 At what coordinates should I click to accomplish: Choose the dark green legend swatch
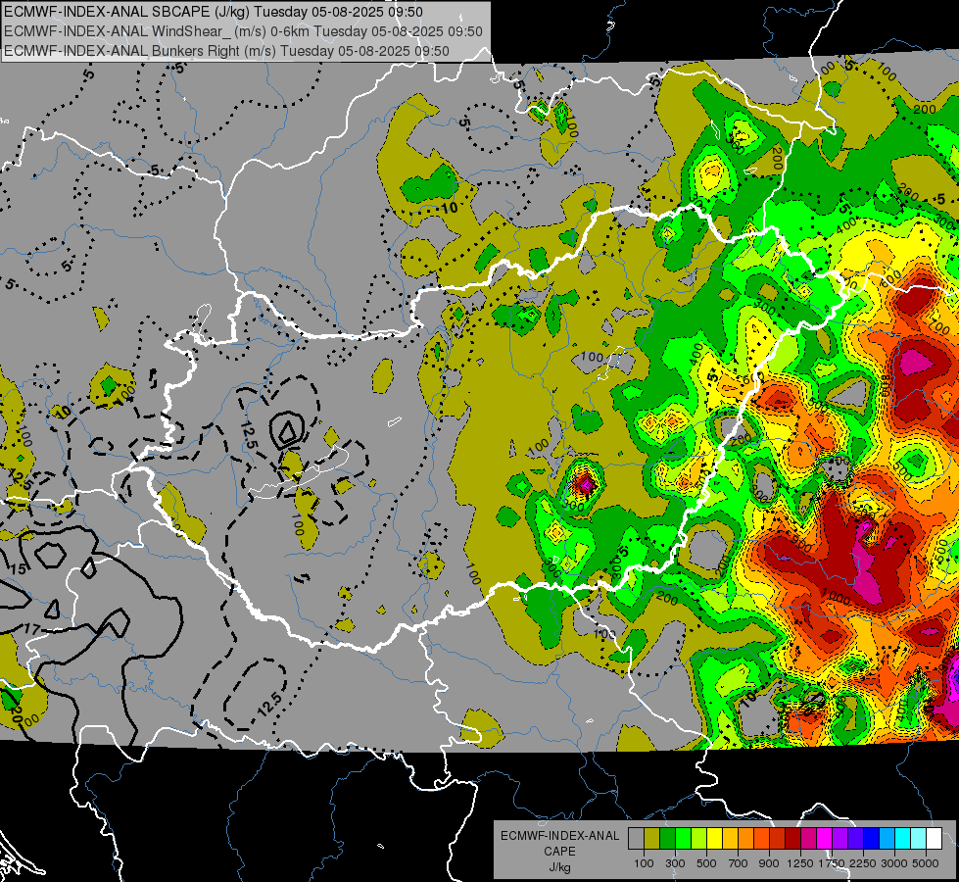click(668, 838)
